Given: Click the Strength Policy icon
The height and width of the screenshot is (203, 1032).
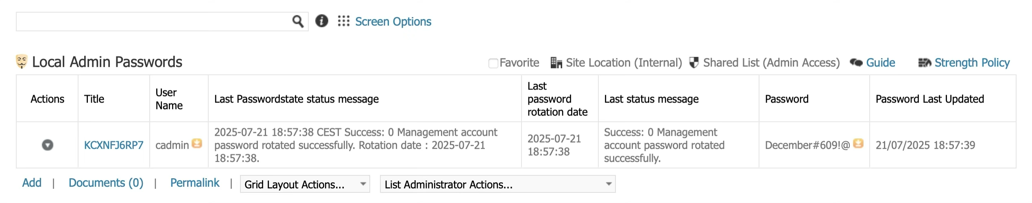Looking at the screenshot, I should tap(925, 63).
